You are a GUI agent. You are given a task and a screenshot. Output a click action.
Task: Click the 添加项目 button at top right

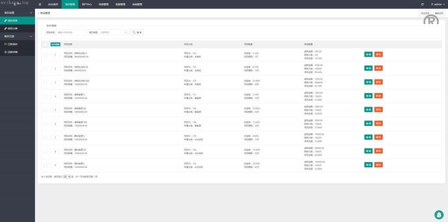[x=425, y=13]
